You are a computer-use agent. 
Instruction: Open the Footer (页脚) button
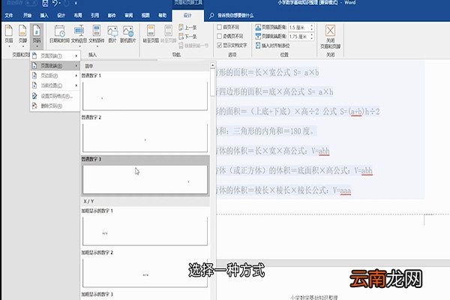(x=22, y=34)
